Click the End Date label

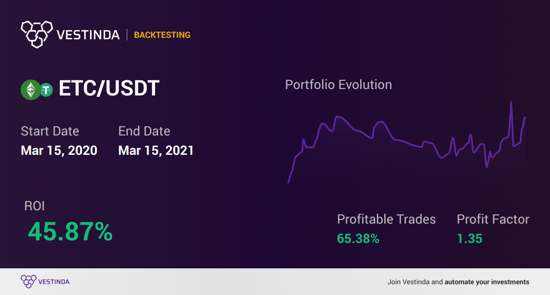tap(144, 131)
